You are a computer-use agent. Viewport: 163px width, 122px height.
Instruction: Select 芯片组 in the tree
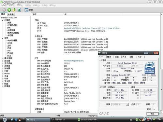(10, 53)
